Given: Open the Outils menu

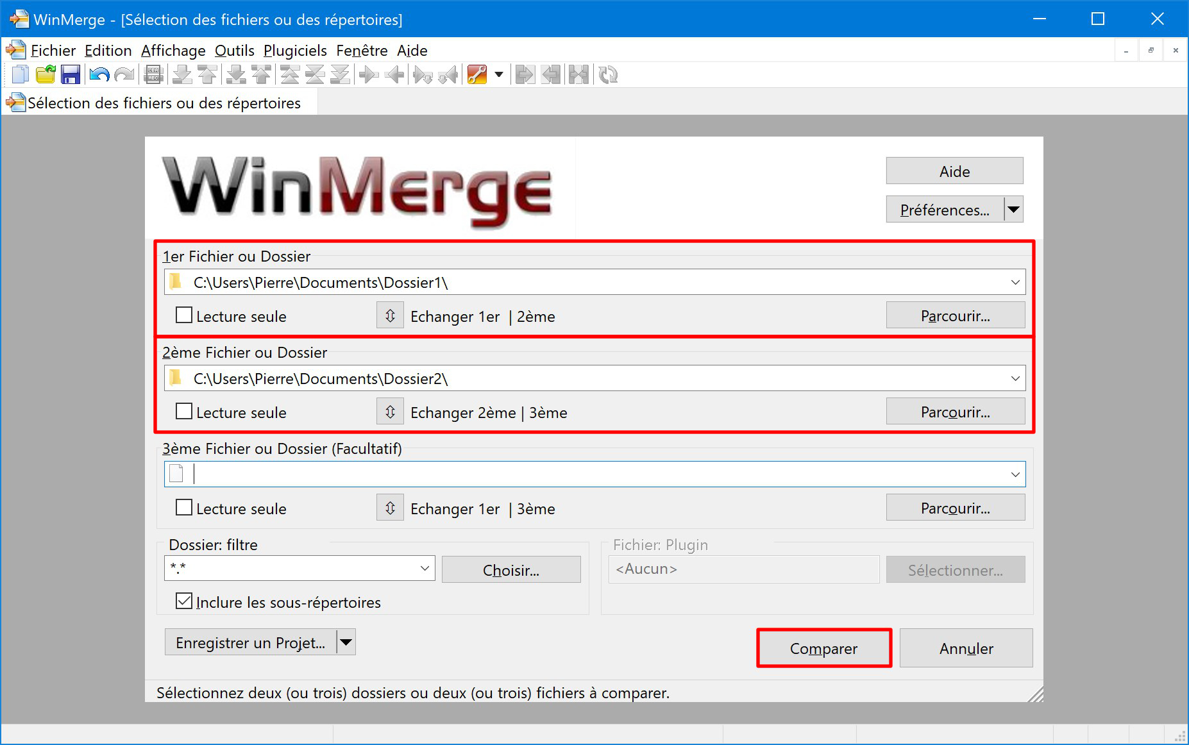Looking at the screenshot, I should [235, 51].
